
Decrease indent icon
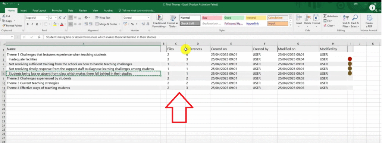[86, 24]
